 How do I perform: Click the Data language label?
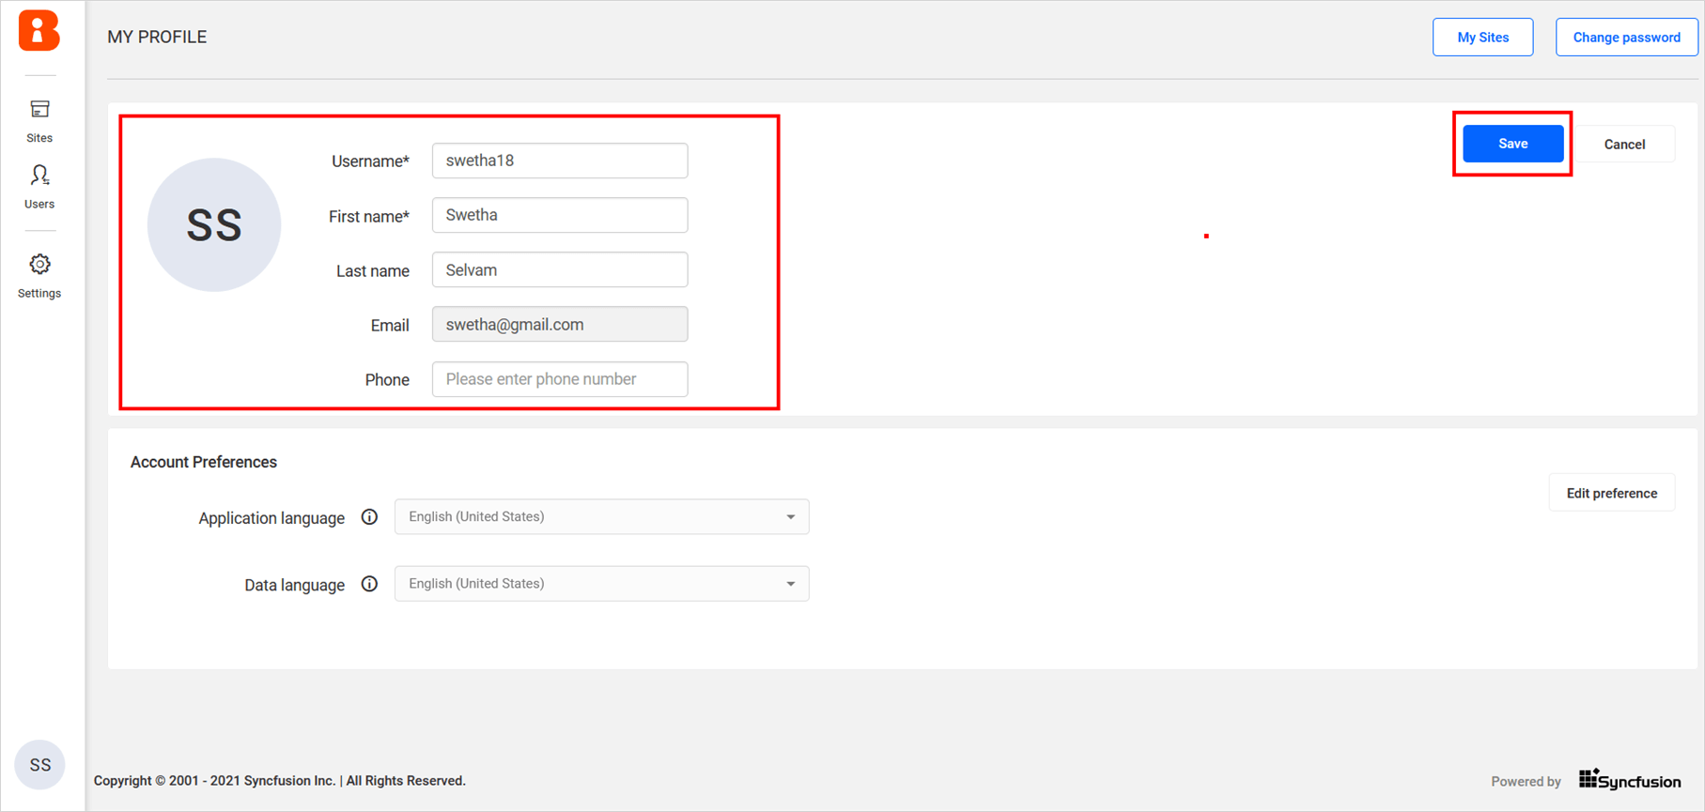tap(294, 585)
